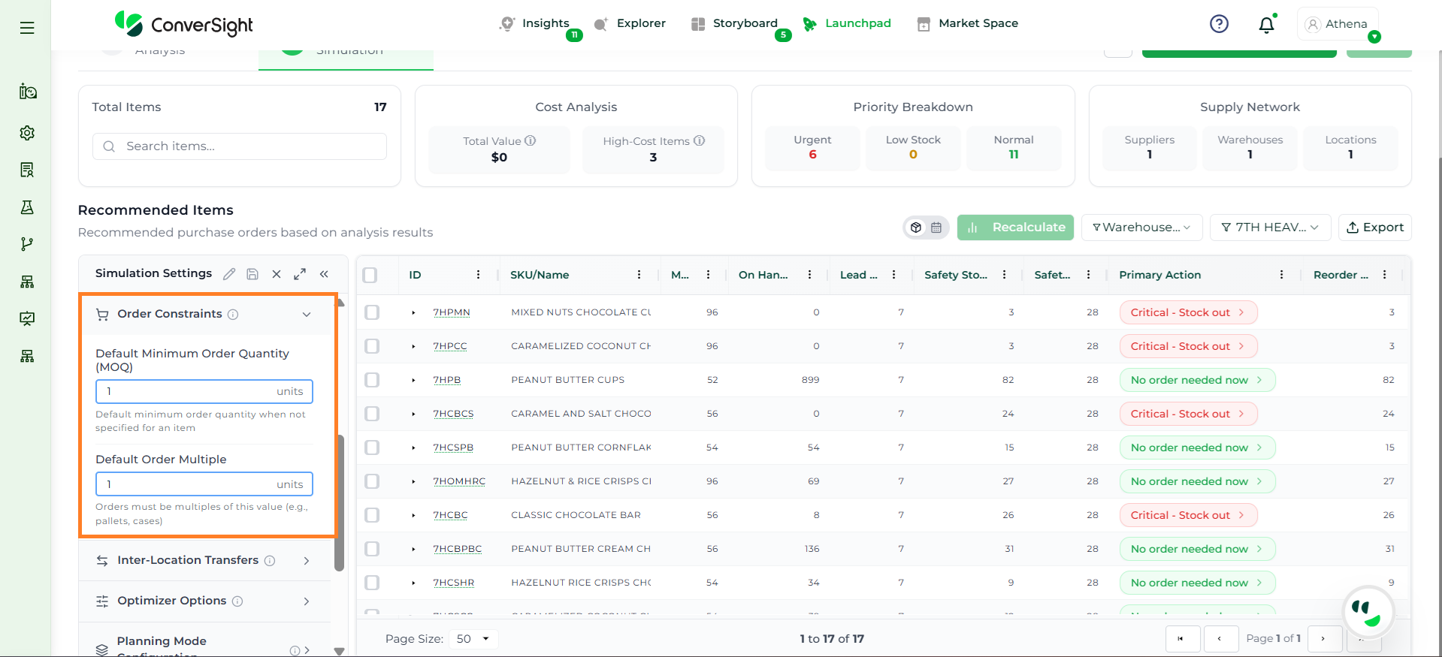
Task: Click the edit pencil icon in Simulation Settings
Action: coord(229,274)
